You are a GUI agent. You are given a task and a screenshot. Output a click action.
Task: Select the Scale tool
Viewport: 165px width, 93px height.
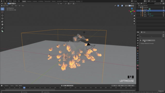tap(2, 21)
